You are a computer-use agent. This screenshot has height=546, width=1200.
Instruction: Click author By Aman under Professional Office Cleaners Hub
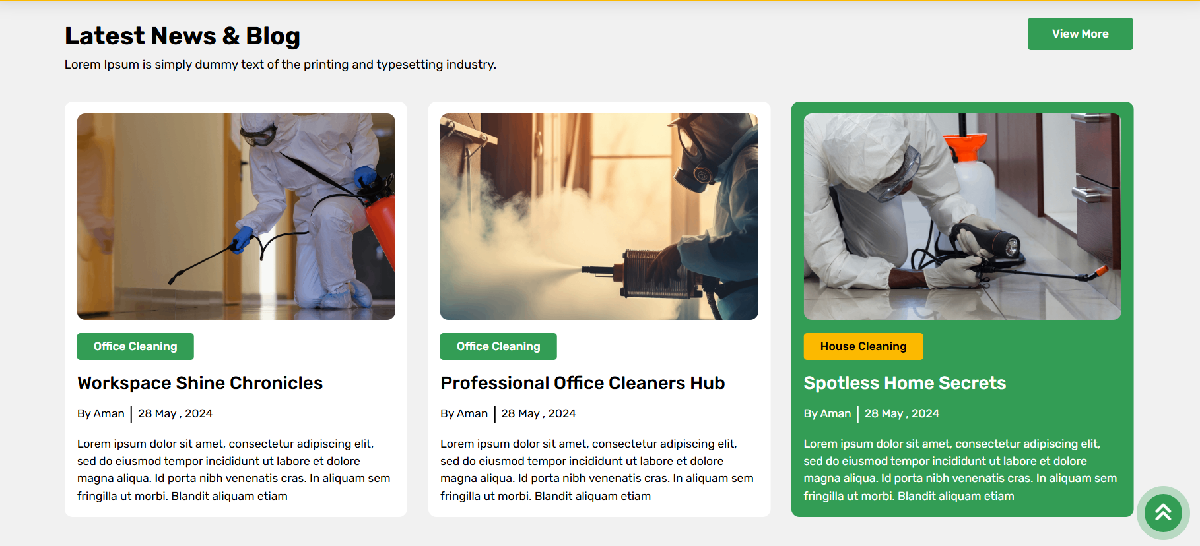pos(464,414)
